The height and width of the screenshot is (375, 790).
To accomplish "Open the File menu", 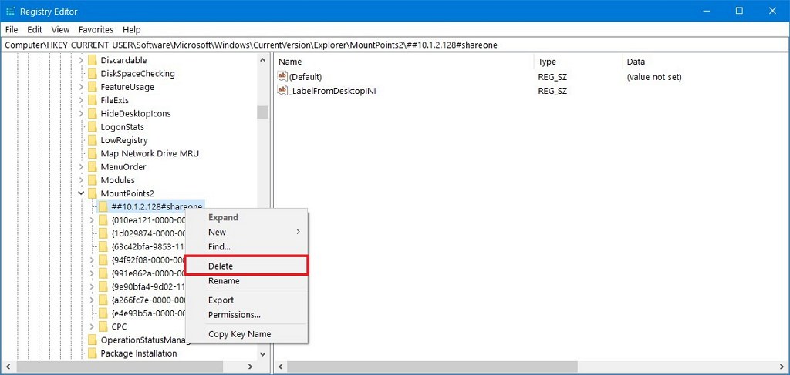I will [x=12, y=30].
